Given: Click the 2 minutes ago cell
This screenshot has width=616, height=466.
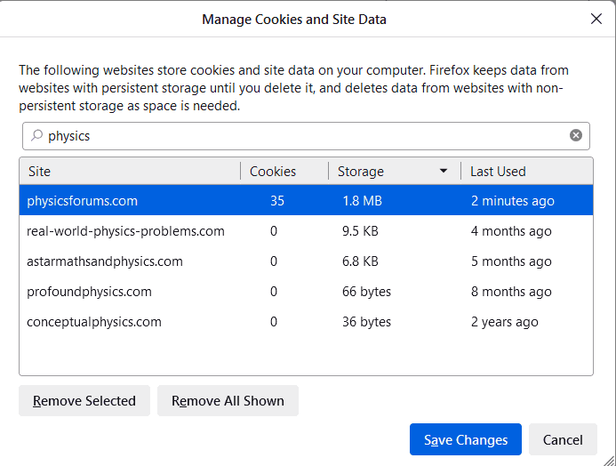Looking at the screenshot, I should point(513,201).
